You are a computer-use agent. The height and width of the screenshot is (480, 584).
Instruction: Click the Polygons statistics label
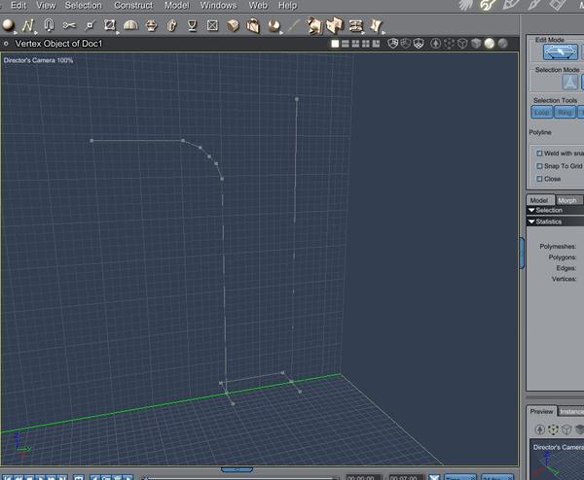(562, 257)
